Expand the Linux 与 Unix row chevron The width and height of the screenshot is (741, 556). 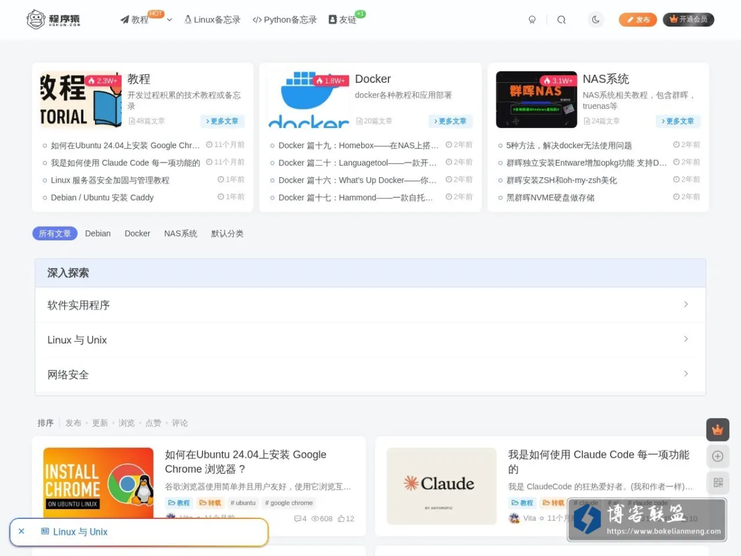(686, 339)
